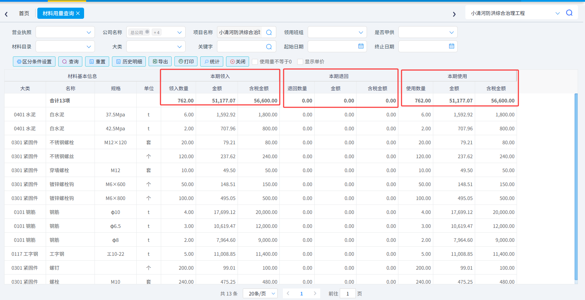This screenshot has width=585, height=300.
Task: Open the 大类 dropdown
Action: [x=156, y=47]
